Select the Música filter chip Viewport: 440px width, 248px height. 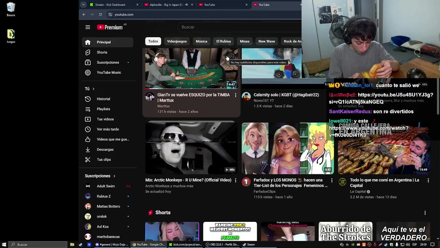click(201, 41)
